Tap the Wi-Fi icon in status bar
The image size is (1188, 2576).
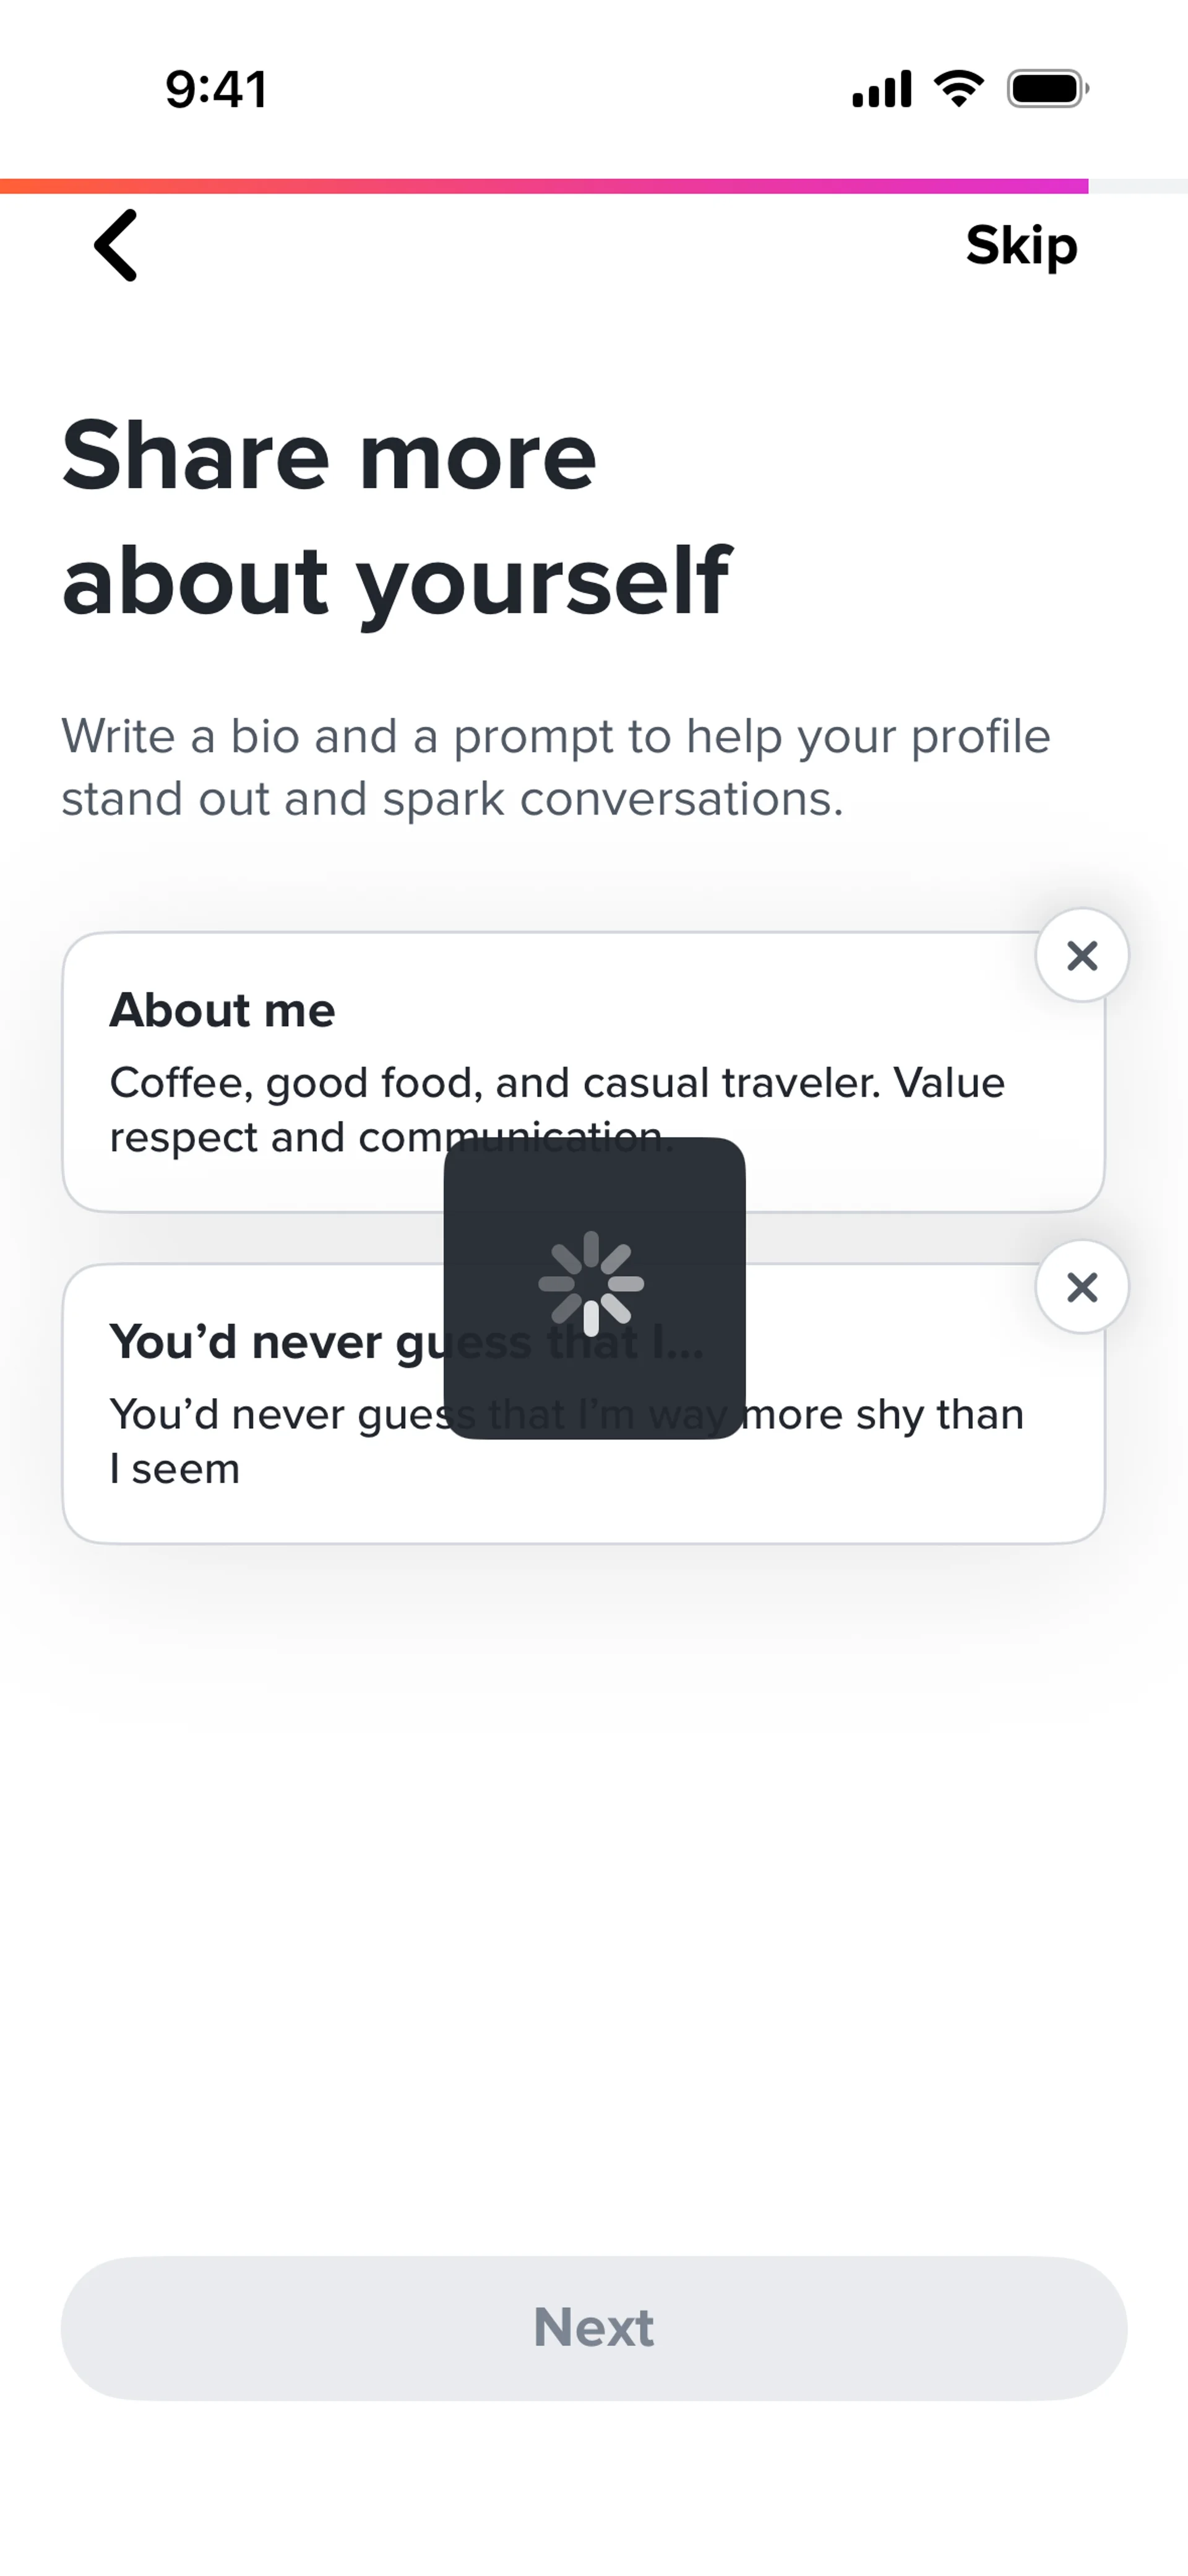click(958, 89)
